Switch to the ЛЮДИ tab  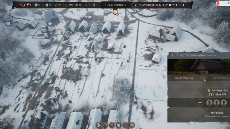203,78
